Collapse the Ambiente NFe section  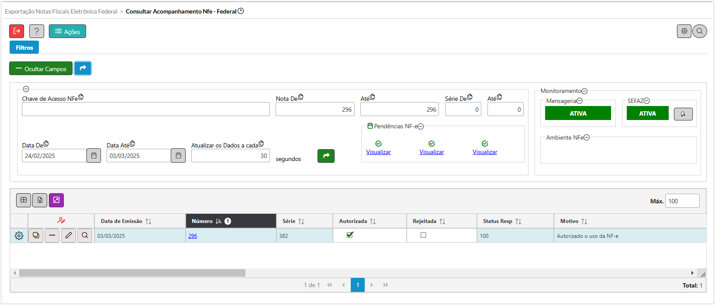[x=587, y=137]
